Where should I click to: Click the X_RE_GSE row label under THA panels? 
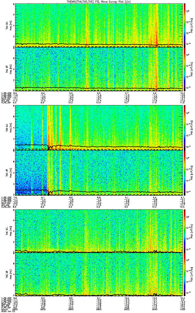[x=6, y=93]
